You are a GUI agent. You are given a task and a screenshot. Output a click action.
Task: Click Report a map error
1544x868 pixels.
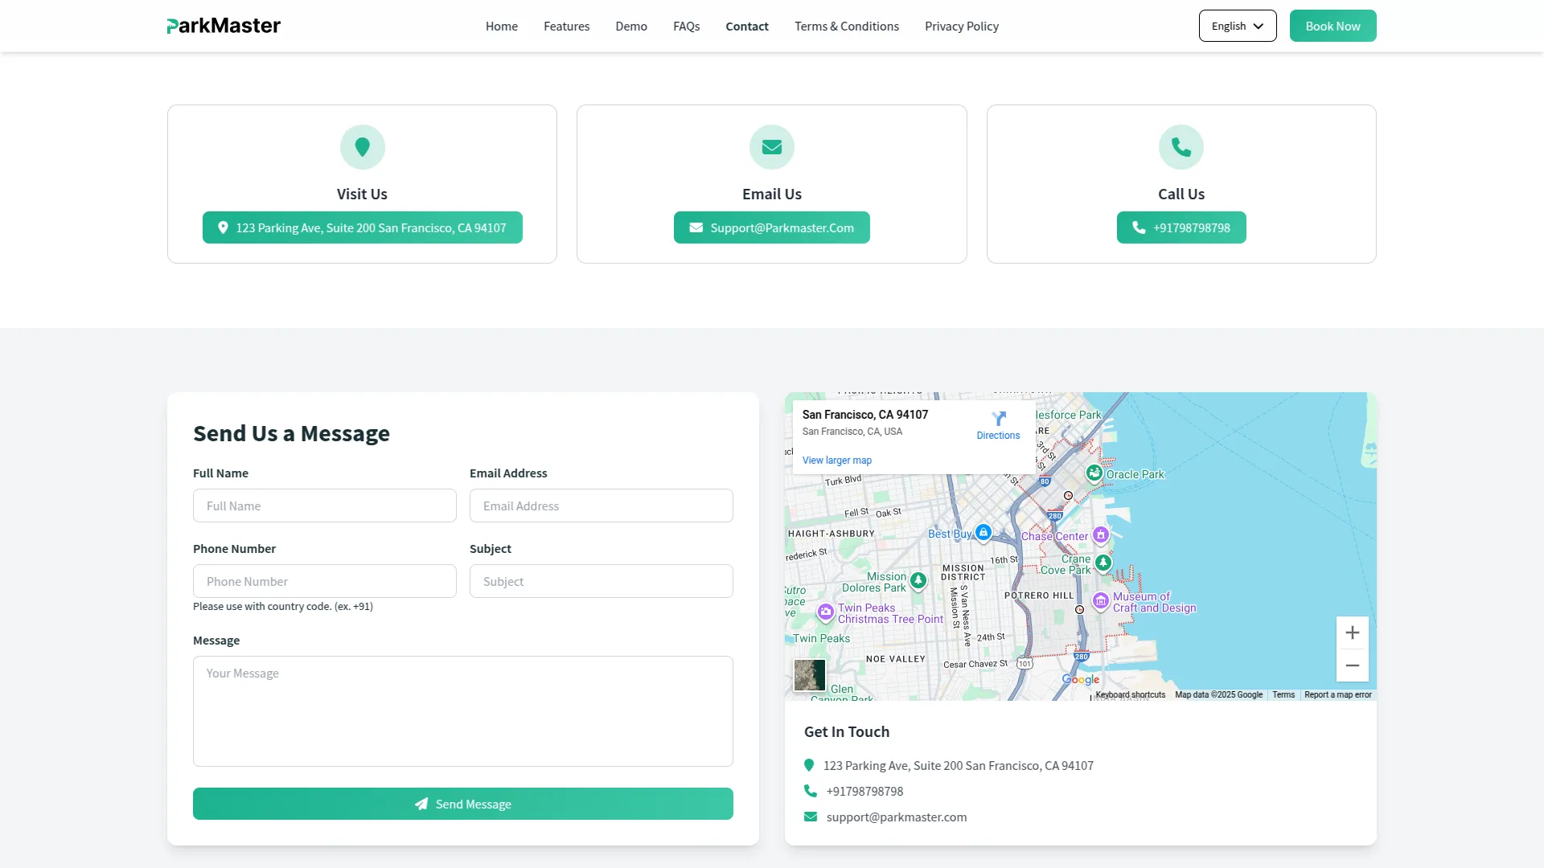1338,694
